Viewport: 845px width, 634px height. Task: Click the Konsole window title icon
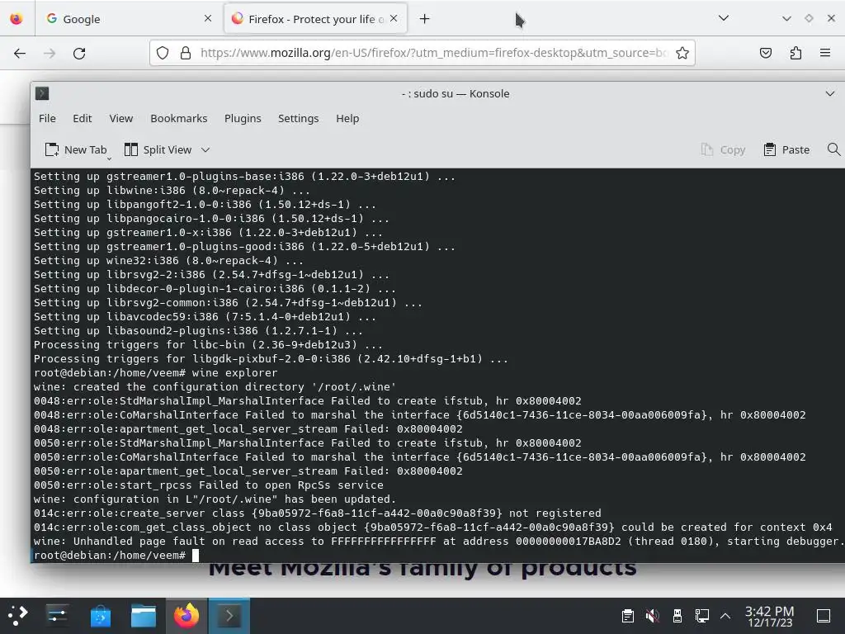(x=42, y=93)
